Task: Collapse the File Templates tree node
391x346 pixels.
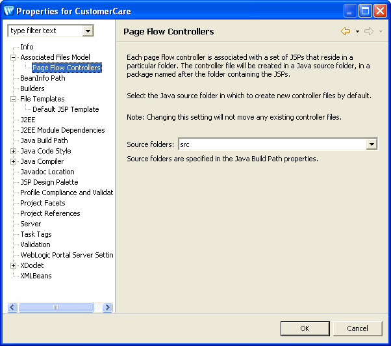Action: click(x=13, y=99)
